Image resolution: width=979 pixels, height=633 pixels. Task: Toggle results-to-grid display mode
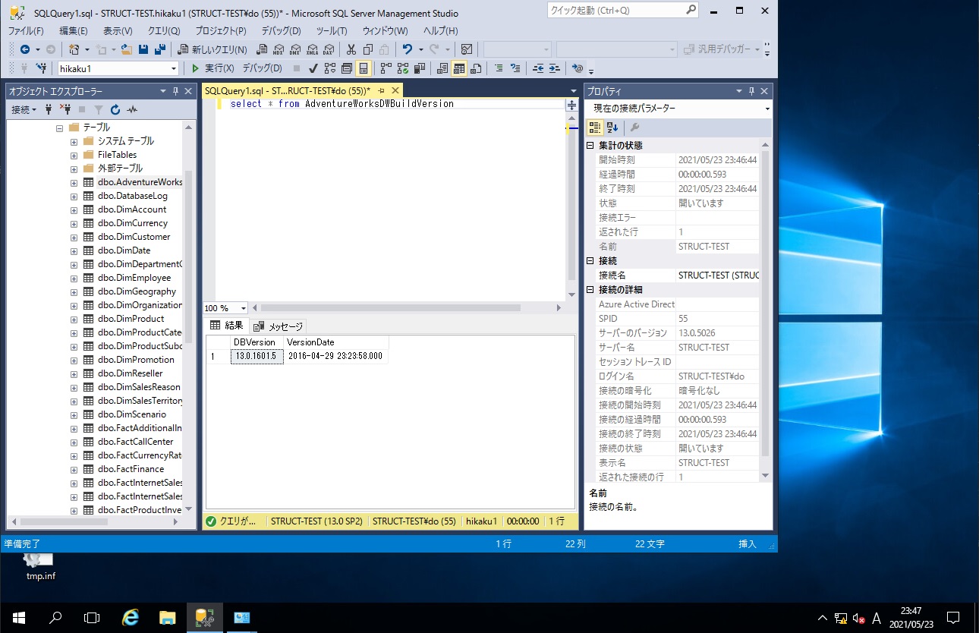coord(458,68)
